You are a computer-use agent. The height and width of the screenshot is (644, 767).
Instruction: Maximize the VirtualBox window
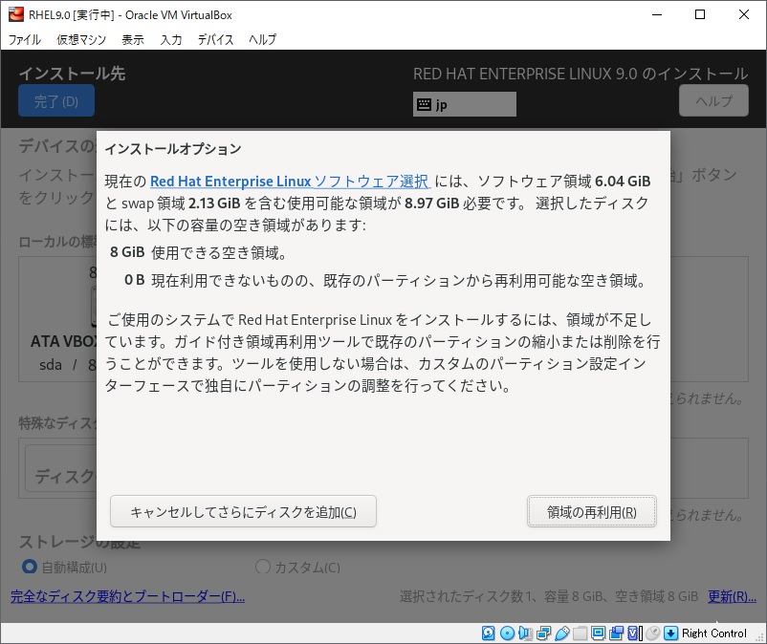700,14
